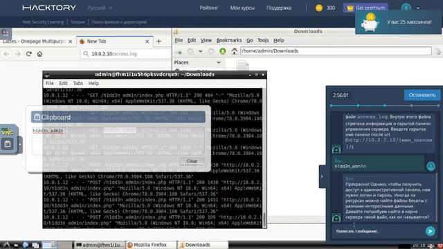Click the Clipboard text area
The image size is (443, 249).
[x=118, y=141]
